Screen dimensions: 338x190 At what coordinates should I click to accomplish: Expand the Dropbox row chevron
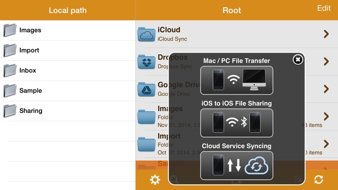(326, 61)
